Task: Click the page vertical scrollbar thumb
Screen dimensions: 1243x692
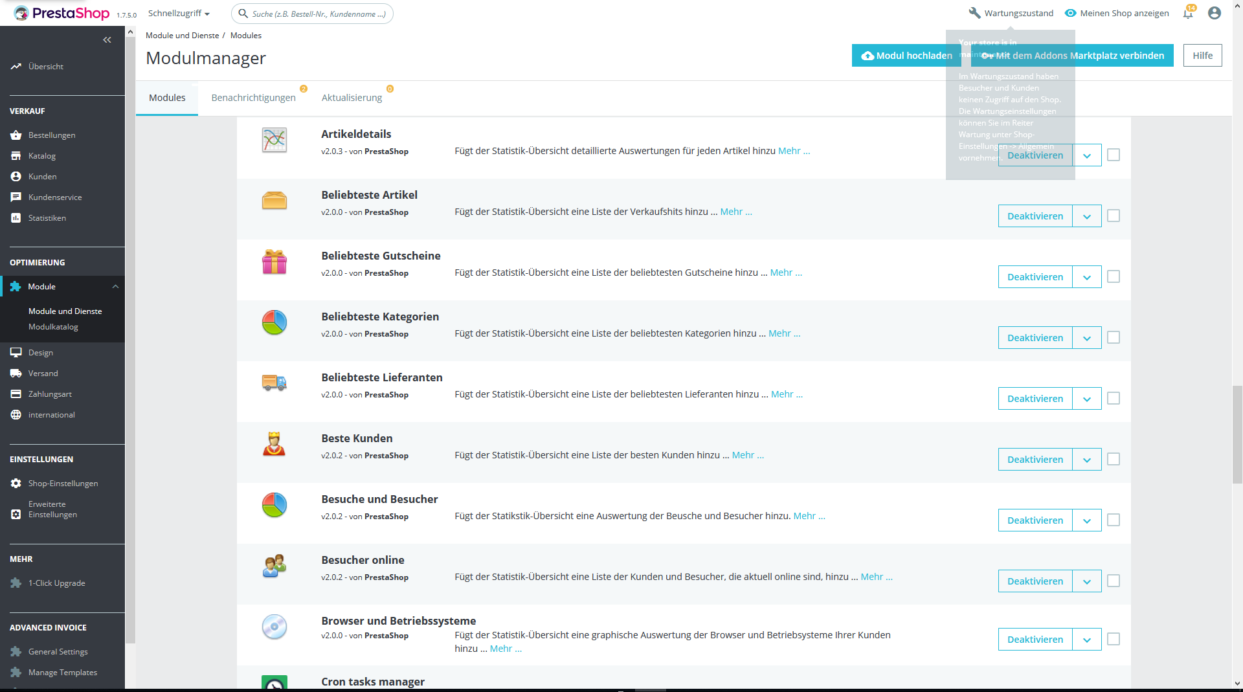Action: tap(1237, 435)
